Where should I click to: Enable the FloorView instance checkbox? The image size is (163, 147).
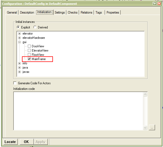tap(29, 55)
